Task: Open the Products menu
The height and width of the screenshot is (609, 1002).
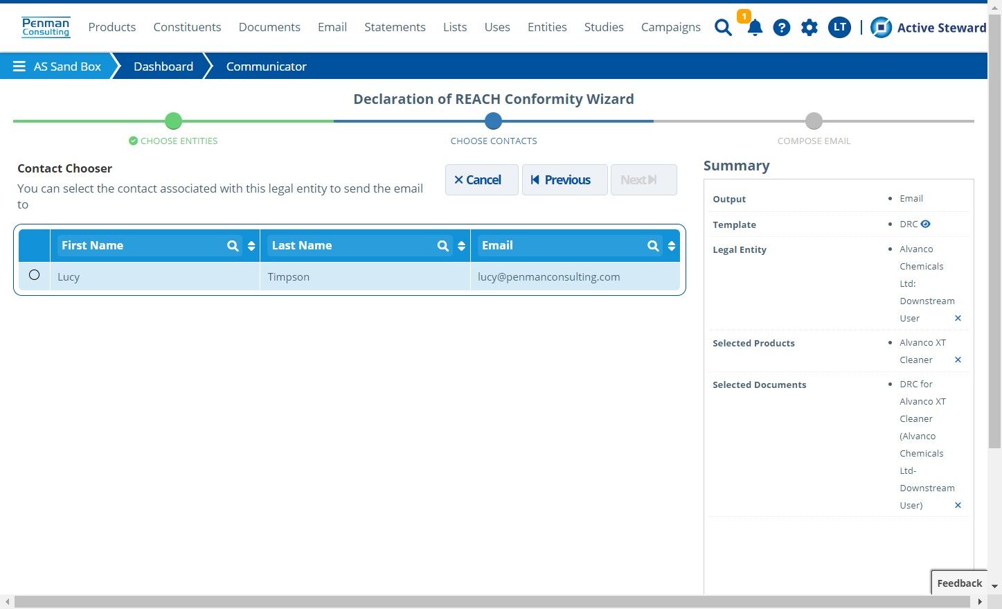Action: tap(112, 27)
